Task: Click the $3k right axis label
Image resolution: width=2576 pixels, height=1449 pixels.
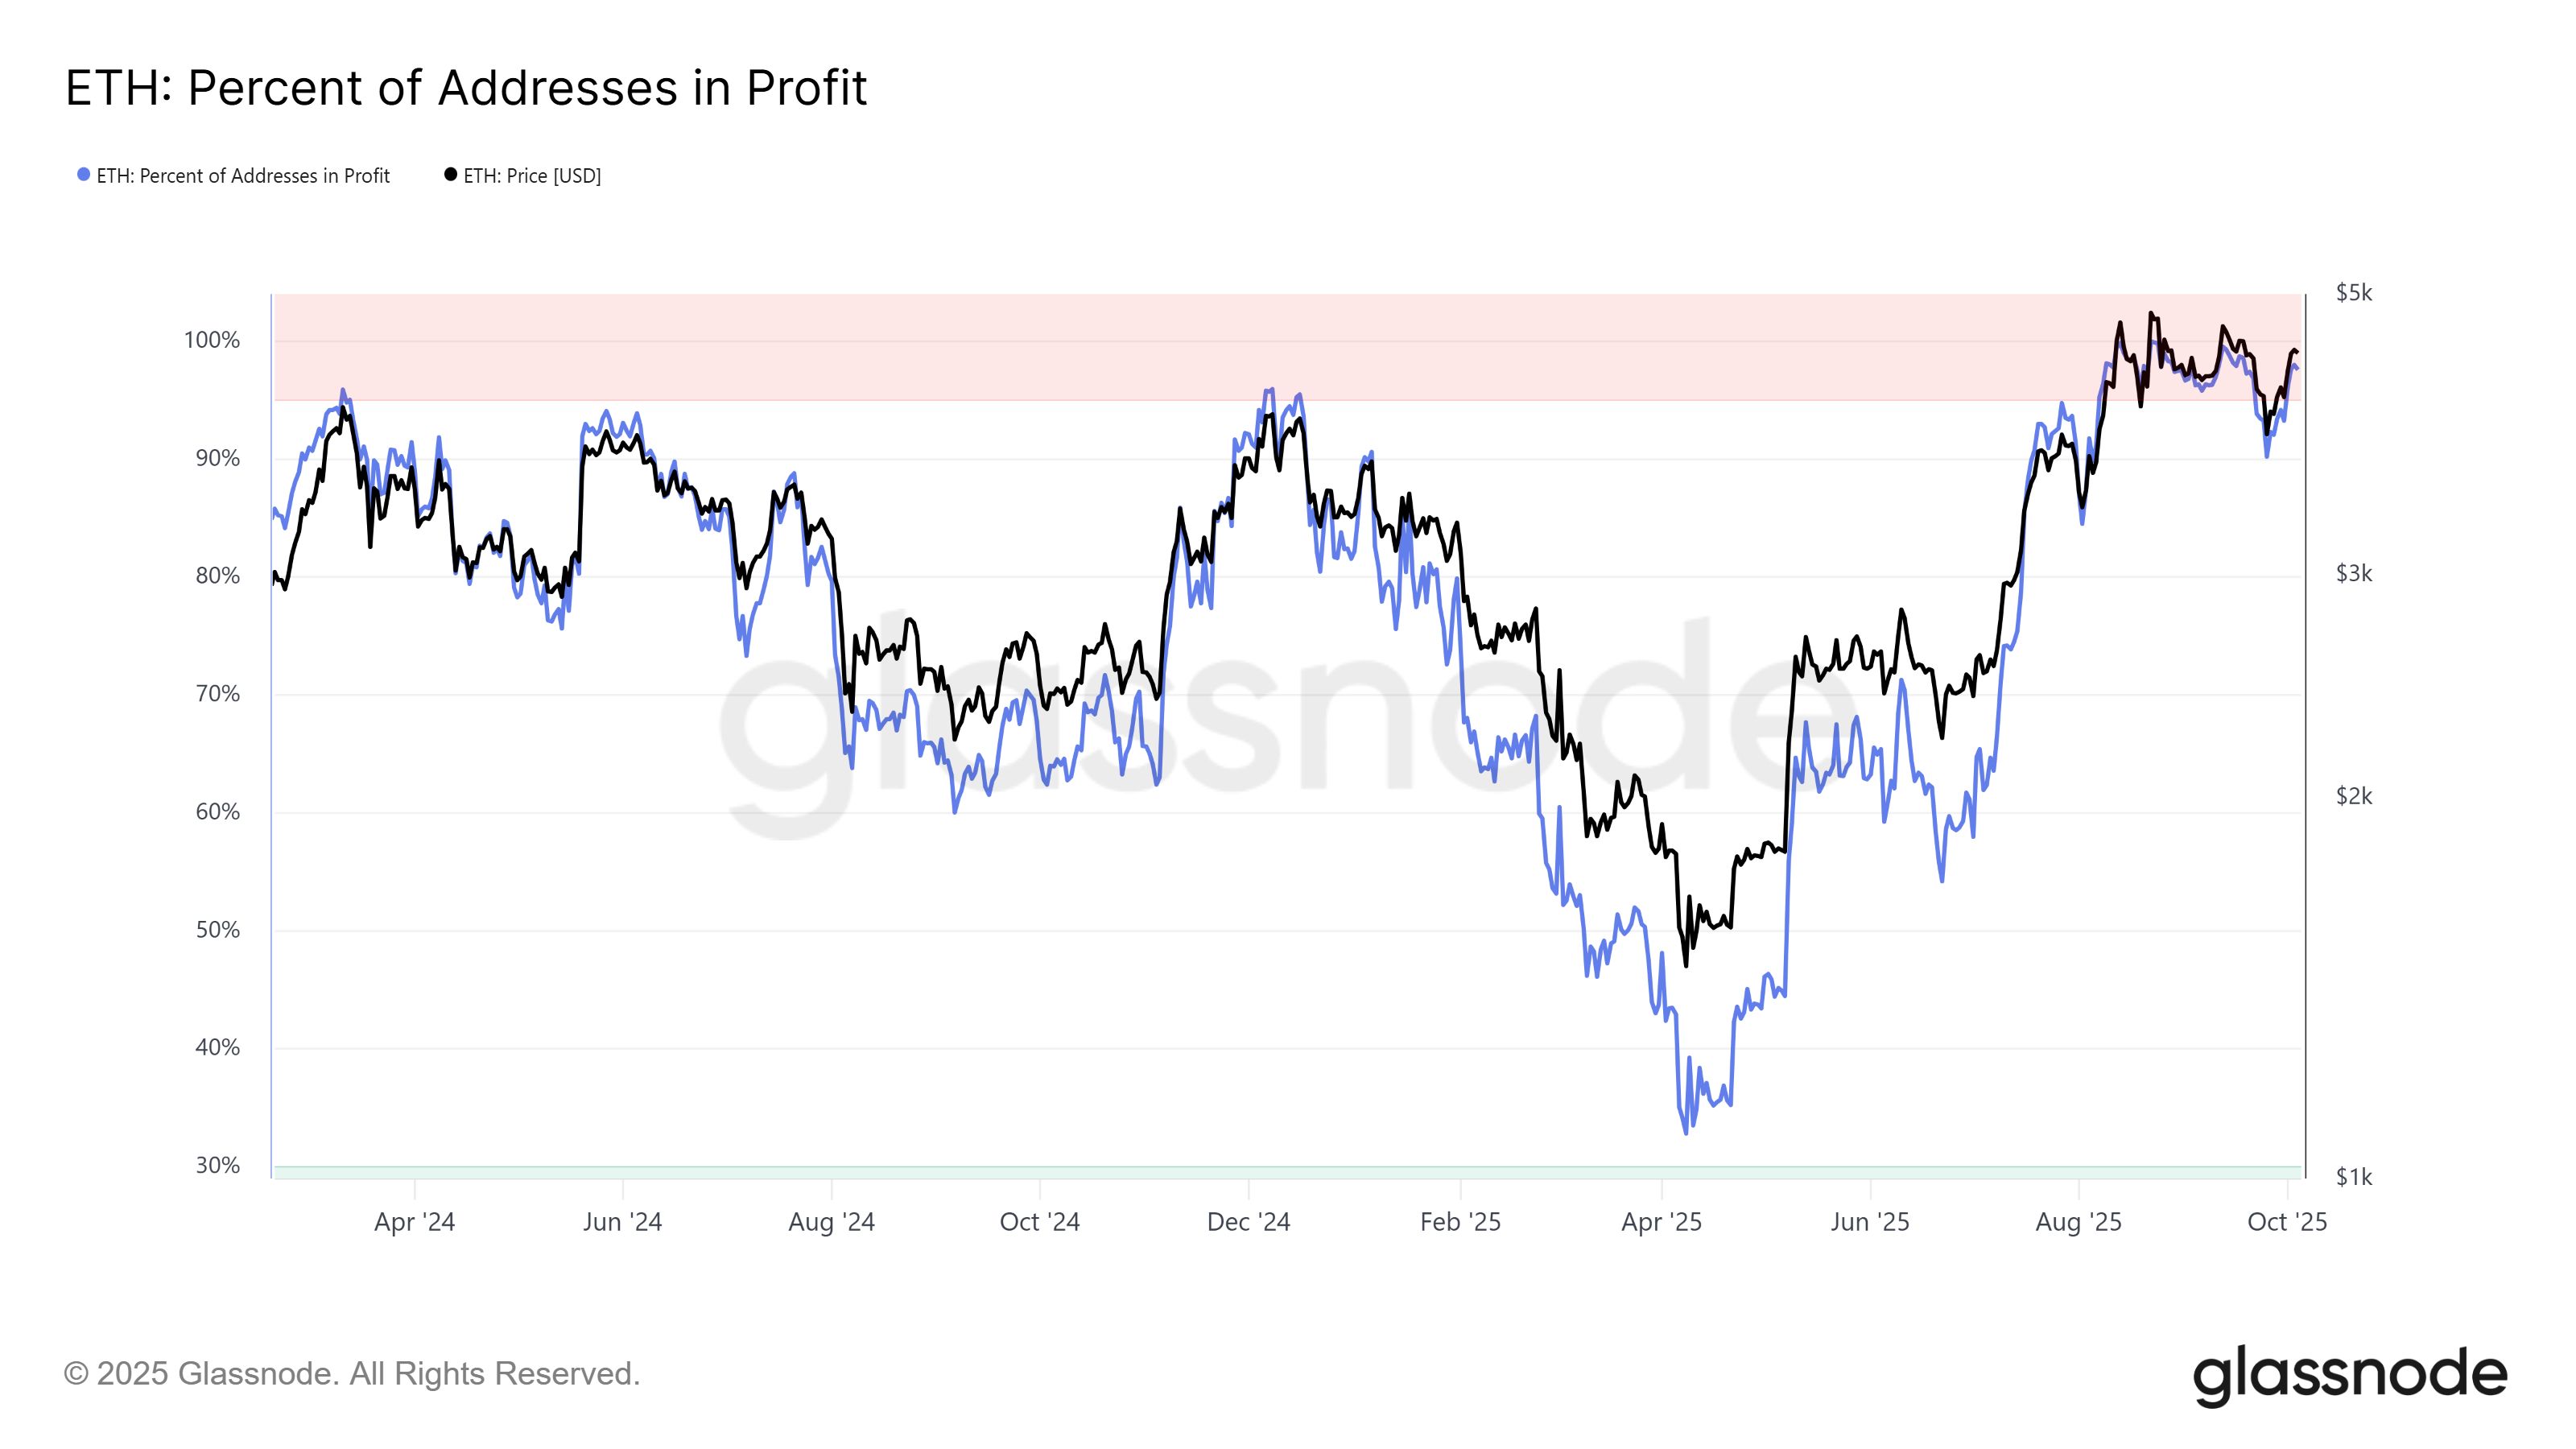Action: [2353, 573]
